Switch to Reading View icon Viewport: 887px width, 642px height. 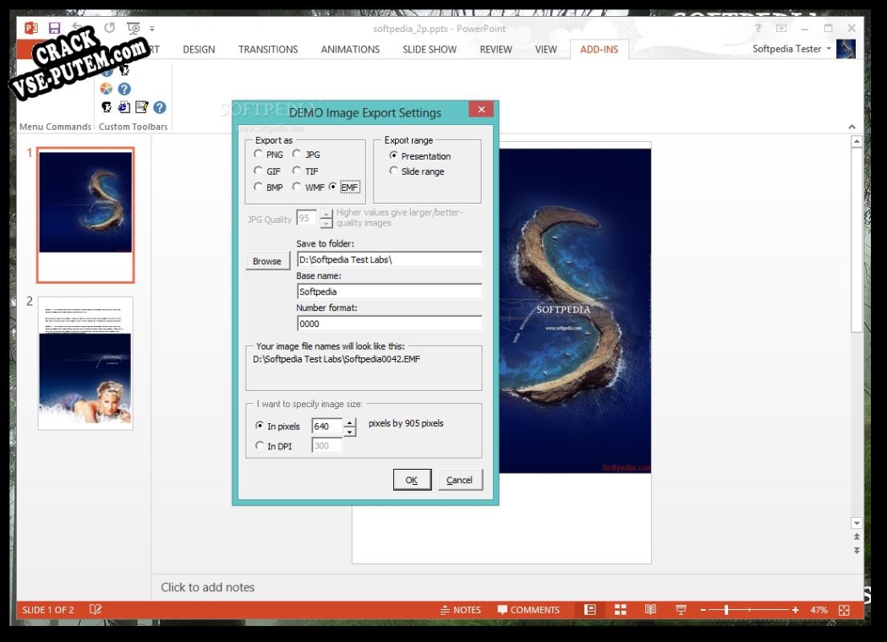pos(650,610)
